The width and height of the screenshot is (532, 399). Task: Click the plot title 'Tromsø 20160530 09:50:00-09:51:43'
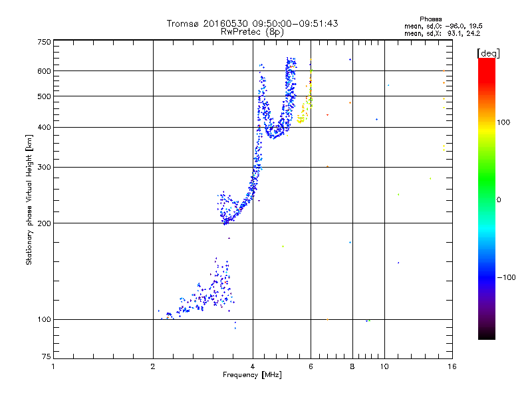pyautogui.click(x=252, y=23)
